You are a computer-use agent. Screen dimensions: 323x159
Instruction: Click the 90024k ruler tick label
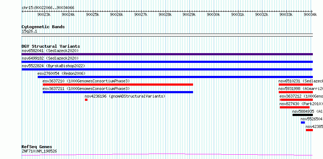pos(68,14)
